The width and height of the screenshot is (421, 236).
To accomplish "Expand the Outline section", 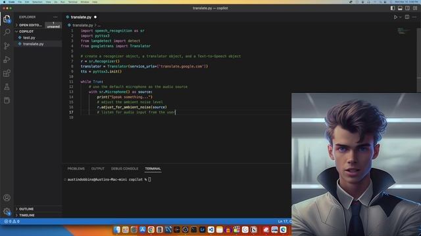I will point(26,209).
